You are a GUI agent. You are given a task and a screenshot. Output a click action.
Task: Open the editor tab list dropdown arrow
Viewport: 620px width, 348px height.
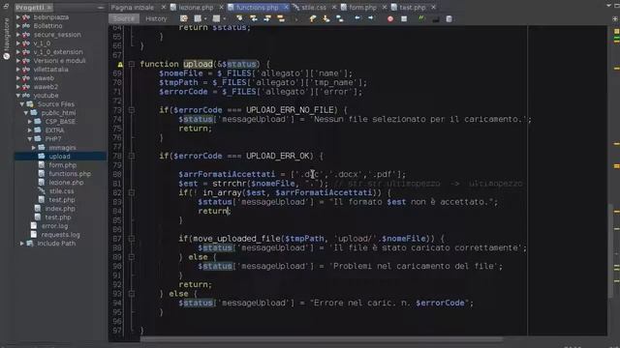[609, 6]
